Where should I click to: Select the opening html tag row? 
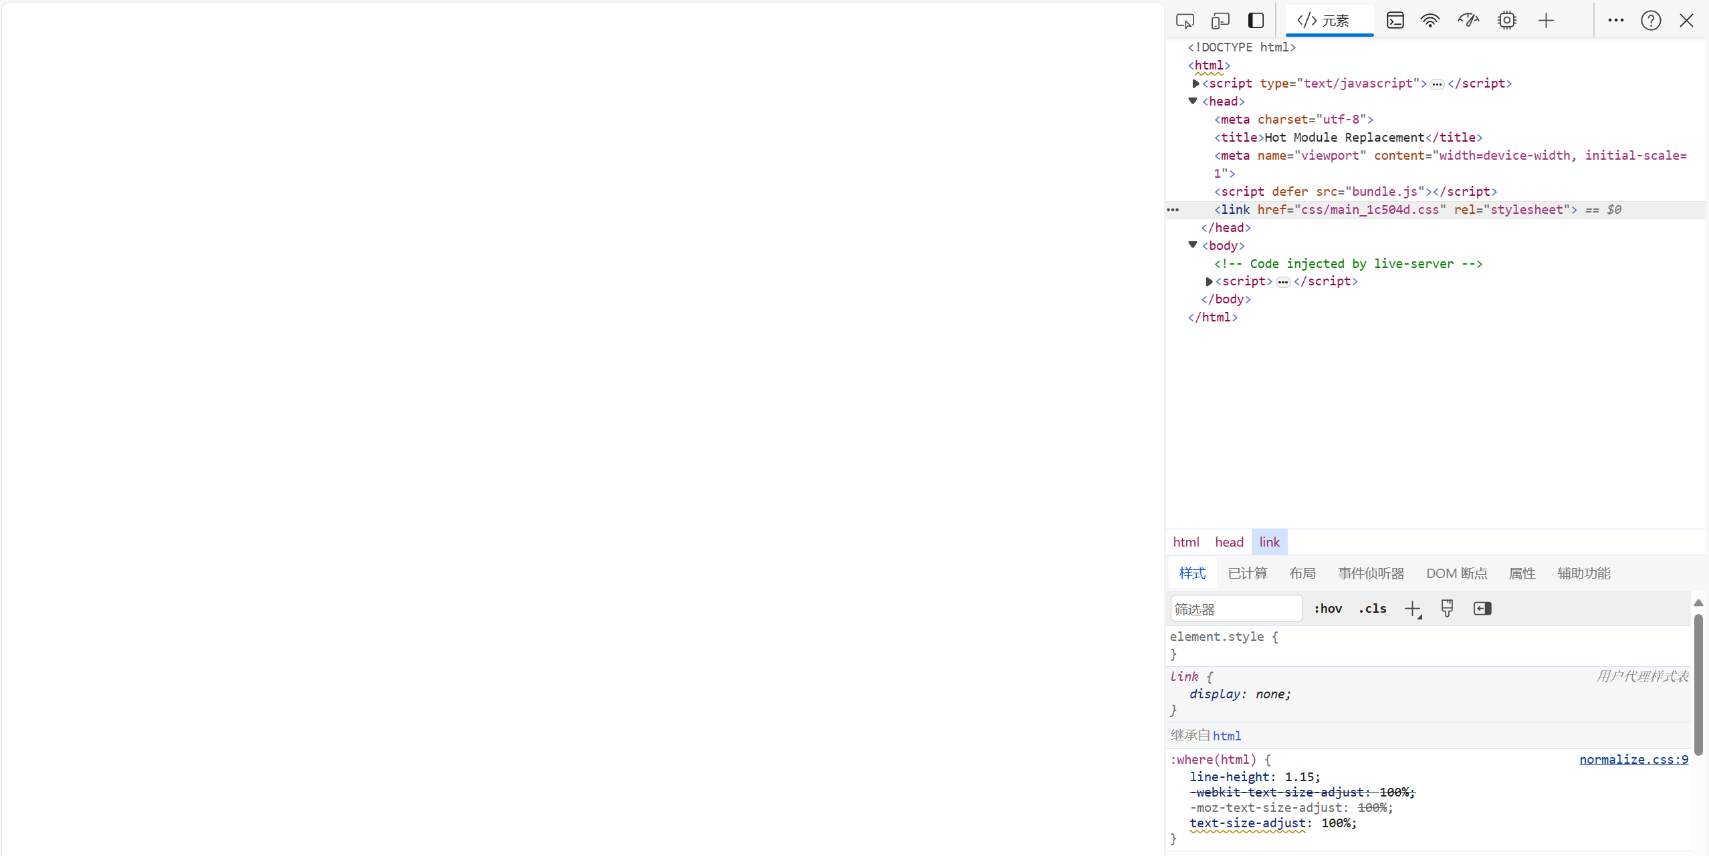coord(1209,65)
